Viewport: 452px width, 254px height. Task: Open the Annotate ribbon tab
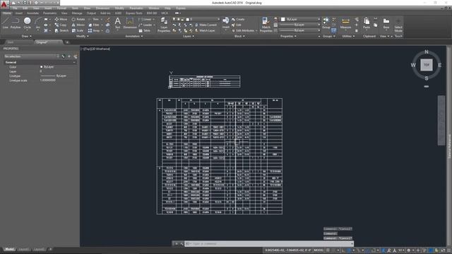[32, 13]
